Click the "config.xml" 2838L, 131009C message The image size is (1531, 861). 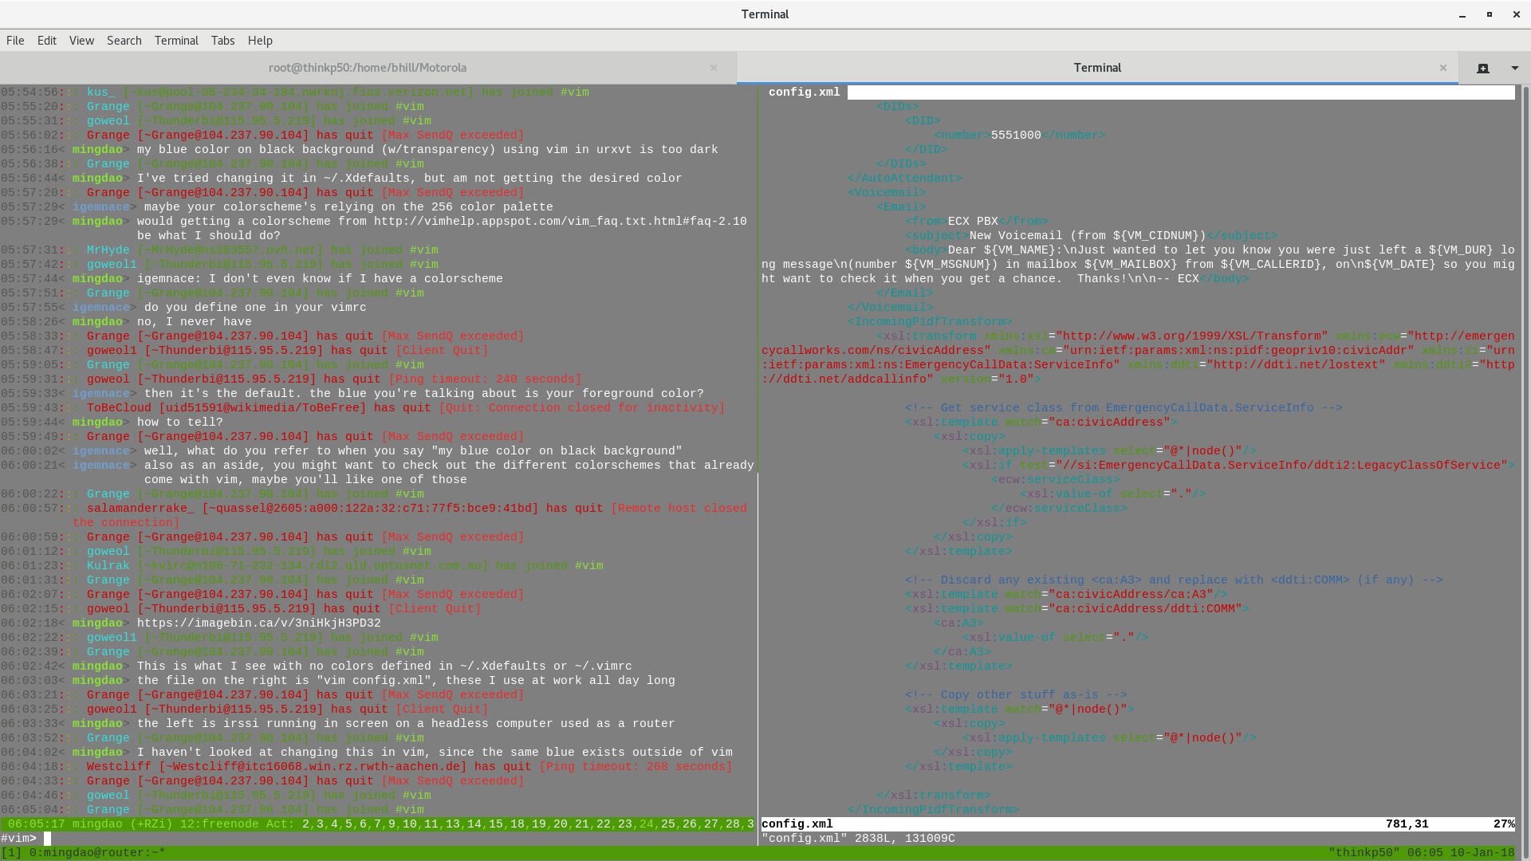858,839
